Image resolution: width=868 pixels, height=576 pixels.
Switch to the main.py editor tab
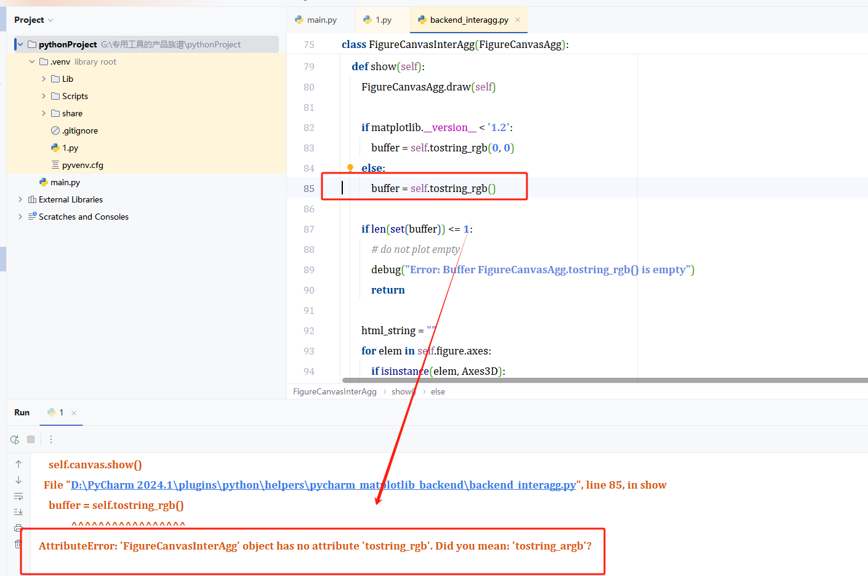pos(321,20)
